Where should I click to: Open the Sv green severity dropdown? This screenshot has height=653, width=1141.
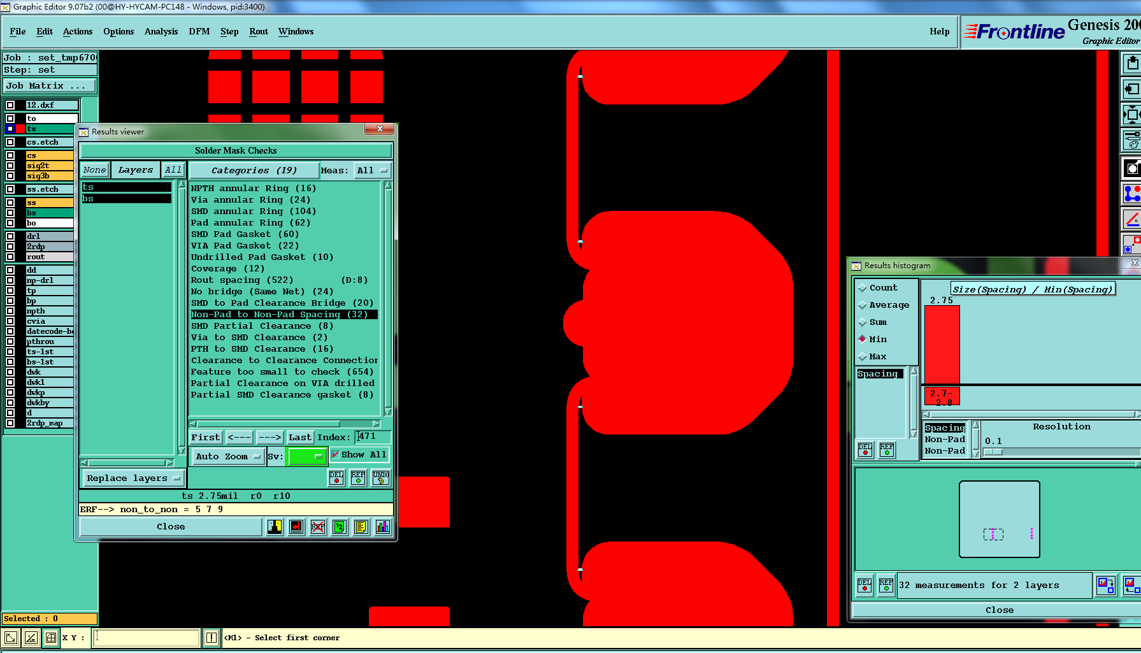(306, 456)
